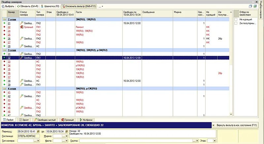Clear the Квота field with X

(x=67, y=141)
